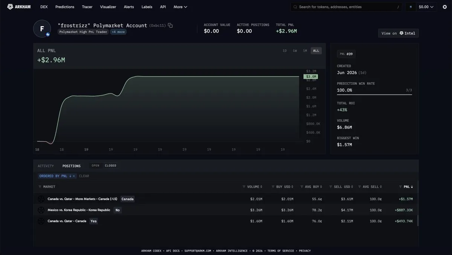Screen dimensions: 452x255
Task: Expand the +4 more labels tag
Action: coord(118,32)
